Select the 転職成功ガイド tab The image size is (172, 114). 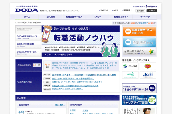coord(121,17)
